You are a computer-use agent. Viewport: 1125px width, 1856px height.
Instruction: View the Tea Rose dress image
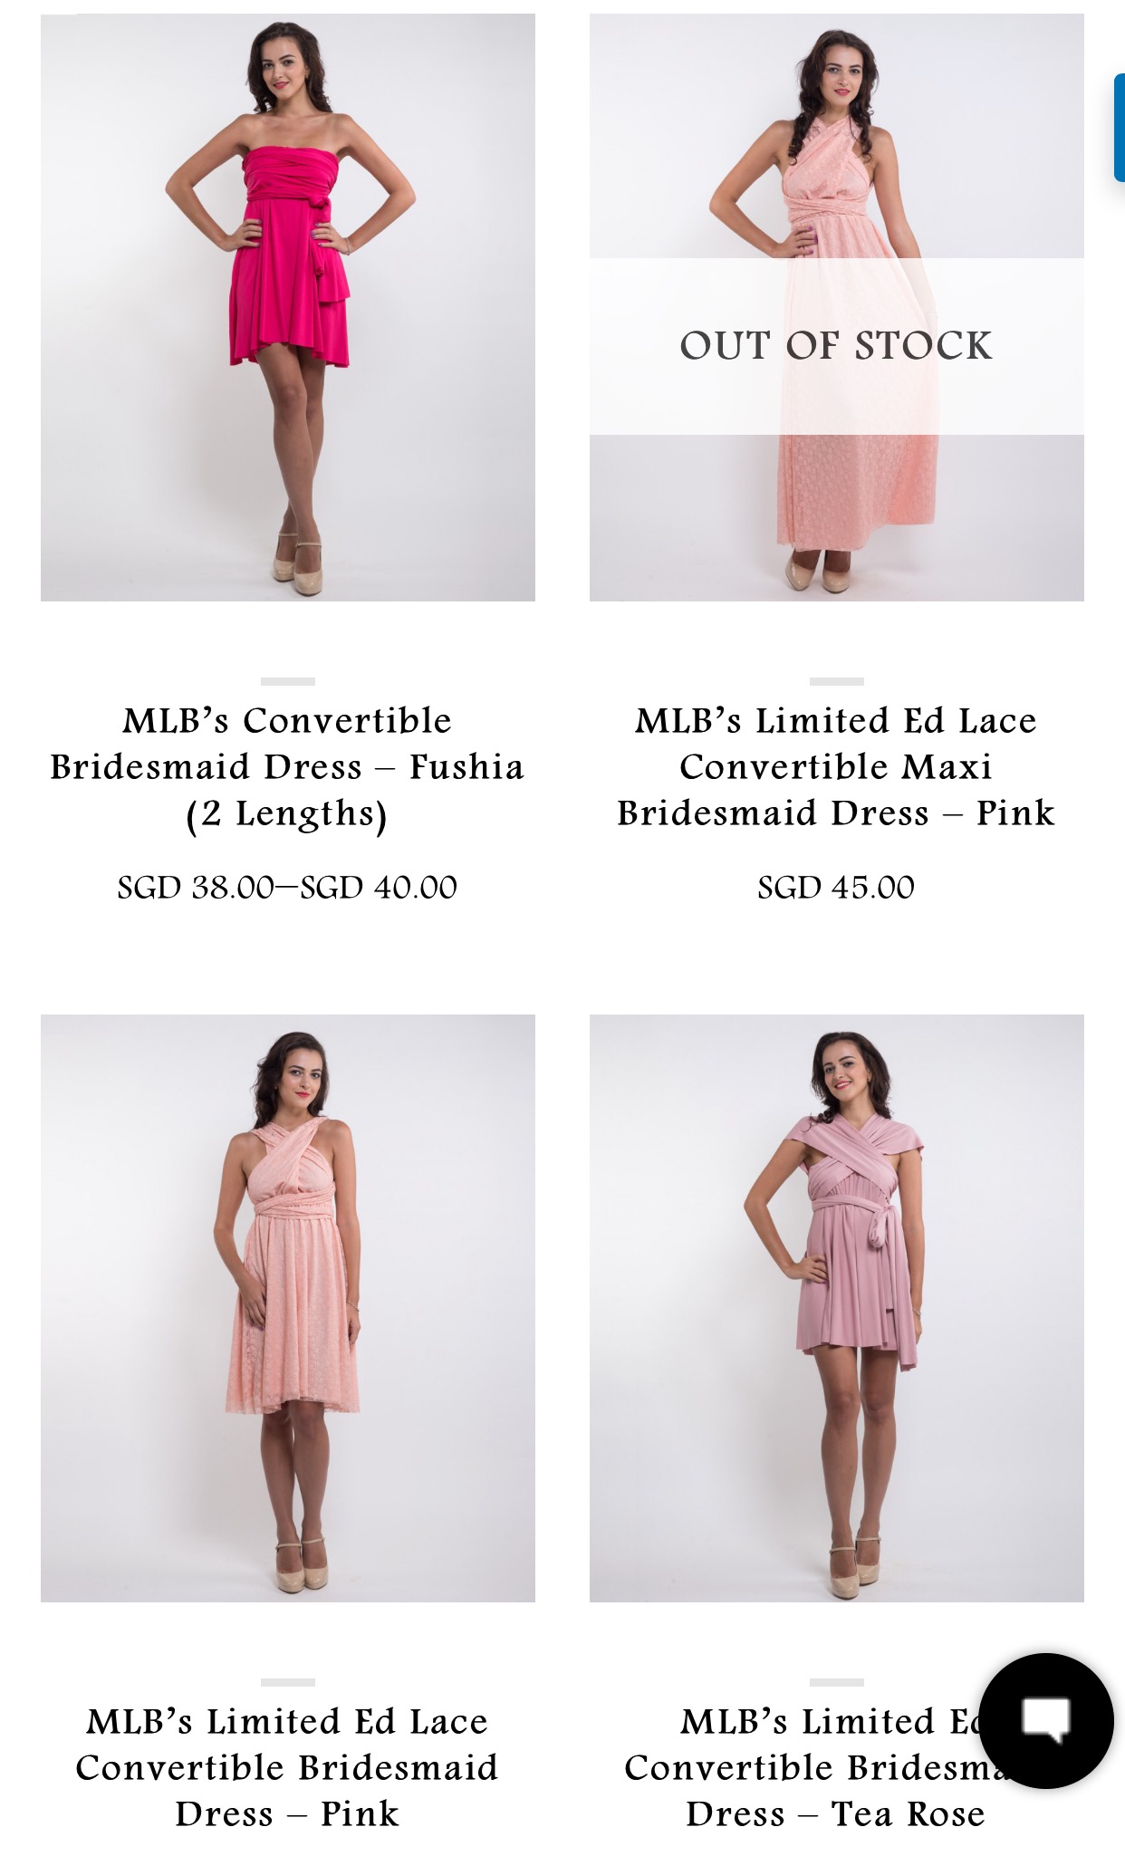pos(837,1308)
